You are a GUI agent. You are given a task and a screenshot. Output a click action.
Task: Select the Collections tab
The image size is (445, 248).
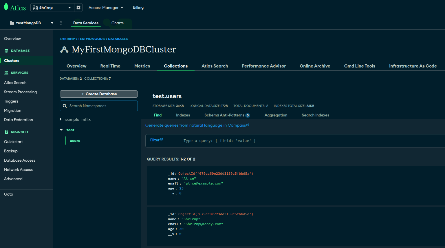(x=176, y=66)
